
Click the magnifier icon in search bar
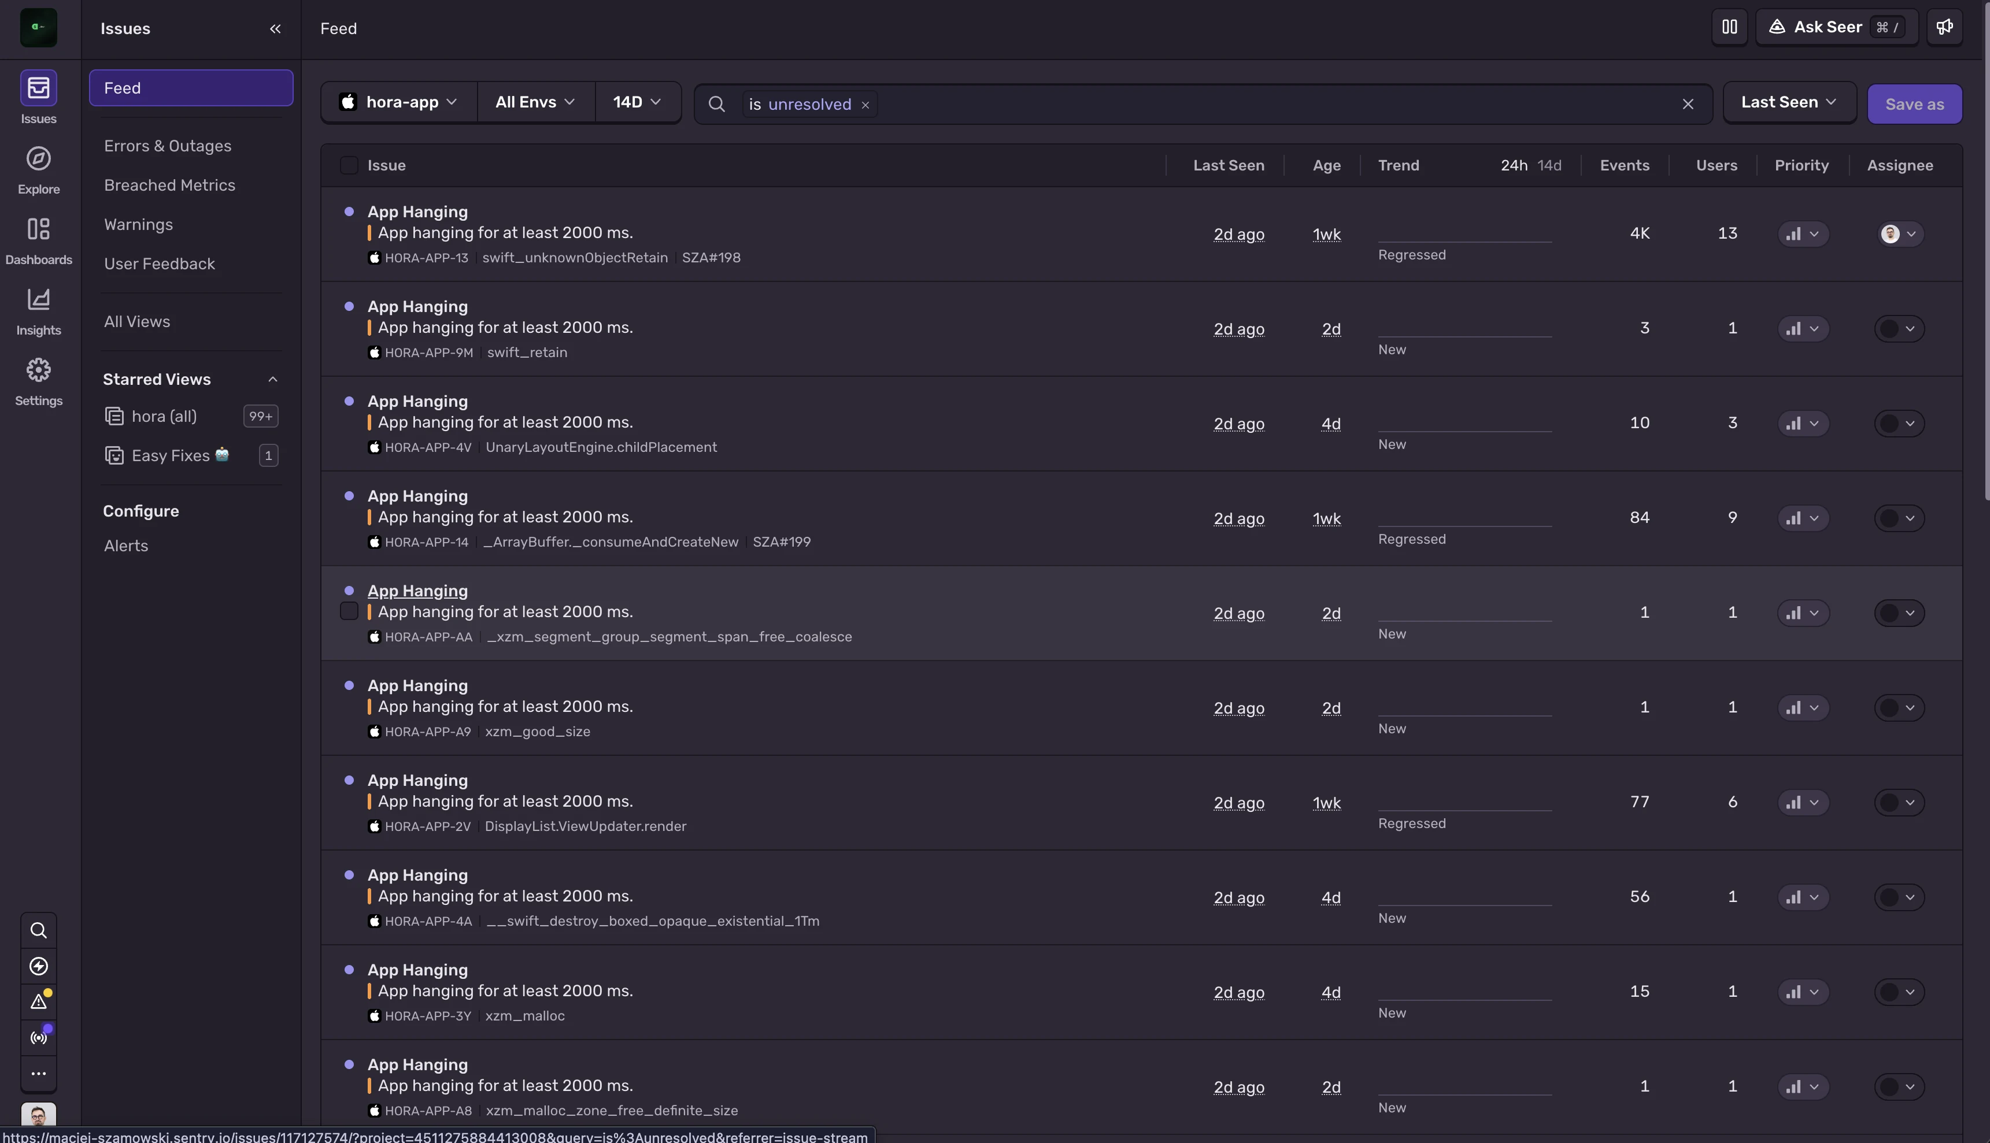pyautogui.click(x=716, y=103)
